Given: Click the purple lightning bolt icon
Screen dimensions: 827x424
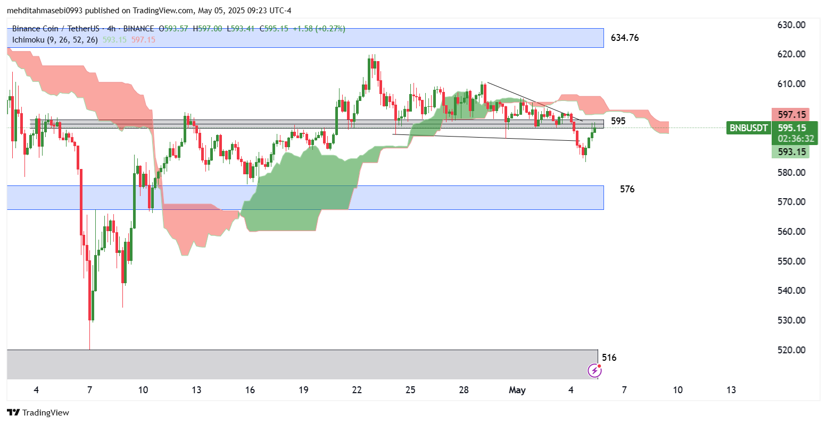Looking at the screenshot, I should pyautogui.click(x=594, y=370).
